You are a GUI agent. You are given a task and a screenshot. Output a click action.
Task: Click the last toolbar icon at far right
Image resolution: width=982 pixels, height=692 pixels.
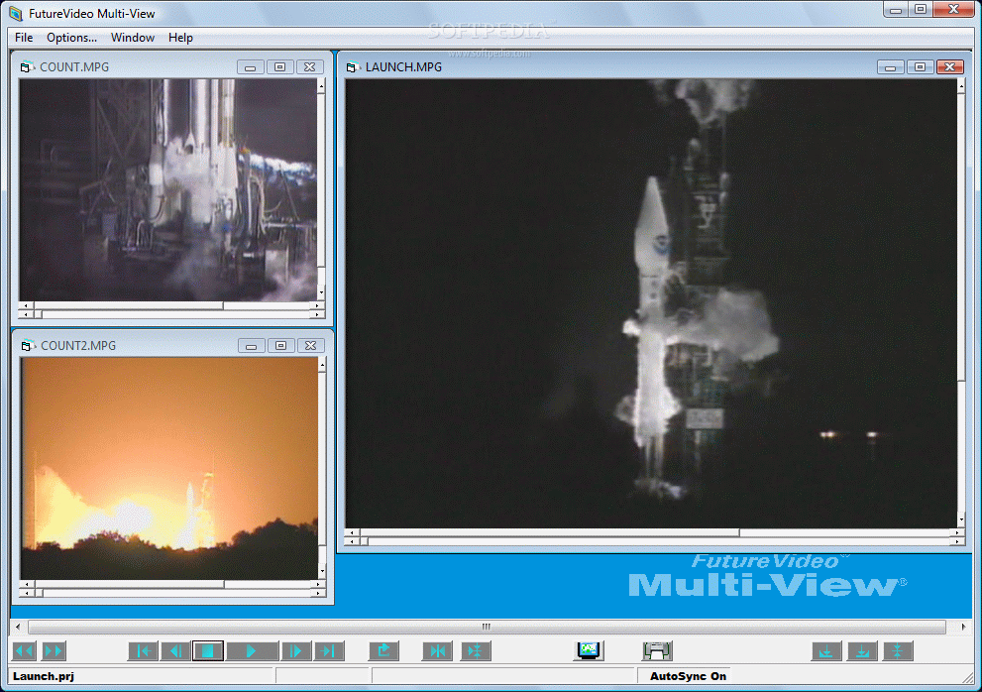coord(898,651)
